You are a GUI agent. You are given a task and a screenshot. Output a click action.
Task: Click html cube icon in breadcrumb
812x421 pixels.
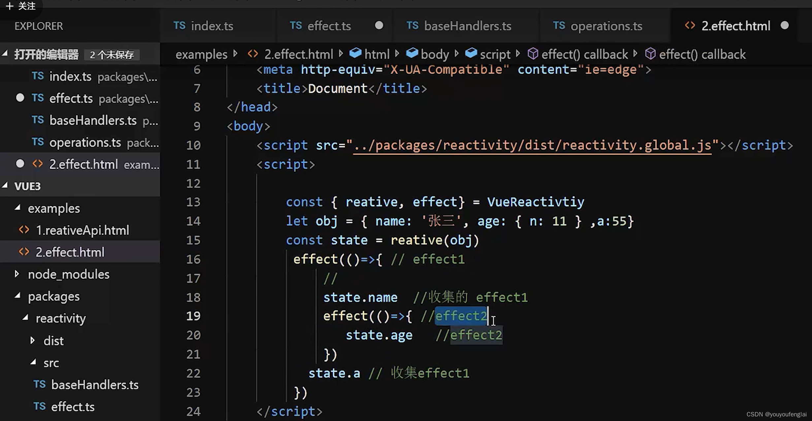355,53
